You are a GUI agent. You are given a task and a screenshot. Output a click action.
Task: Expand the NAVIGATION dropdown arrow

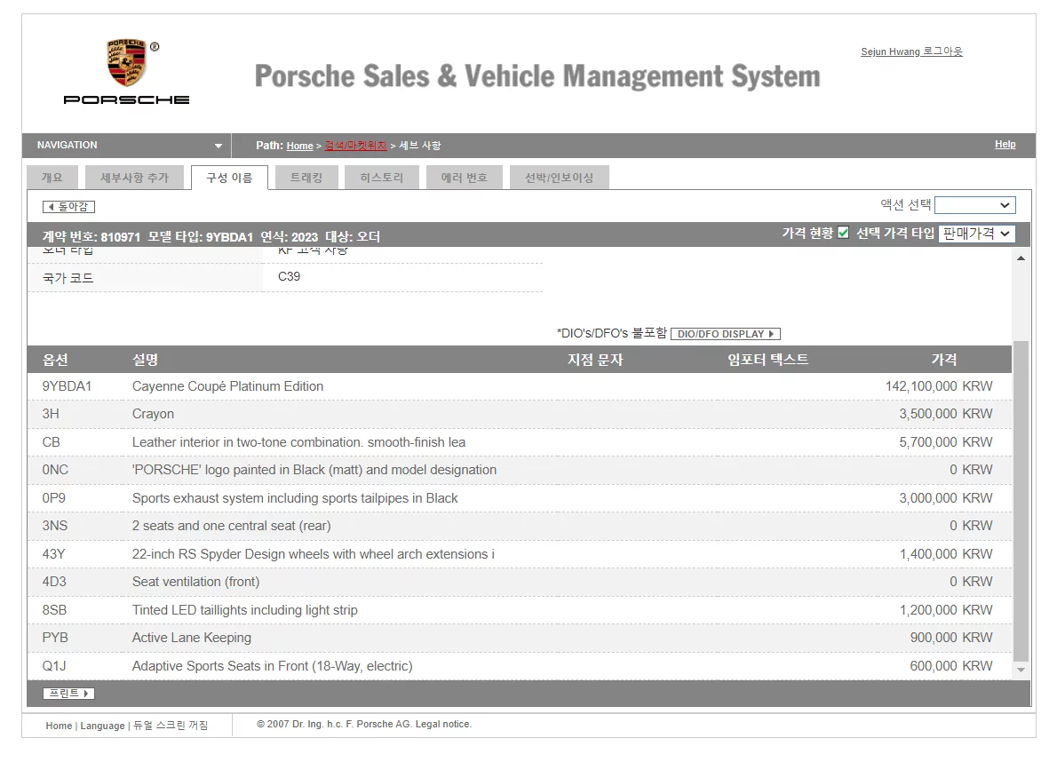219,146
